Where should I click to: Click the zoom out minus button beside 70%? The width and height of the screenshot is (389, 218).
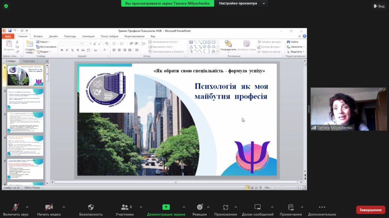pos(273,188)
